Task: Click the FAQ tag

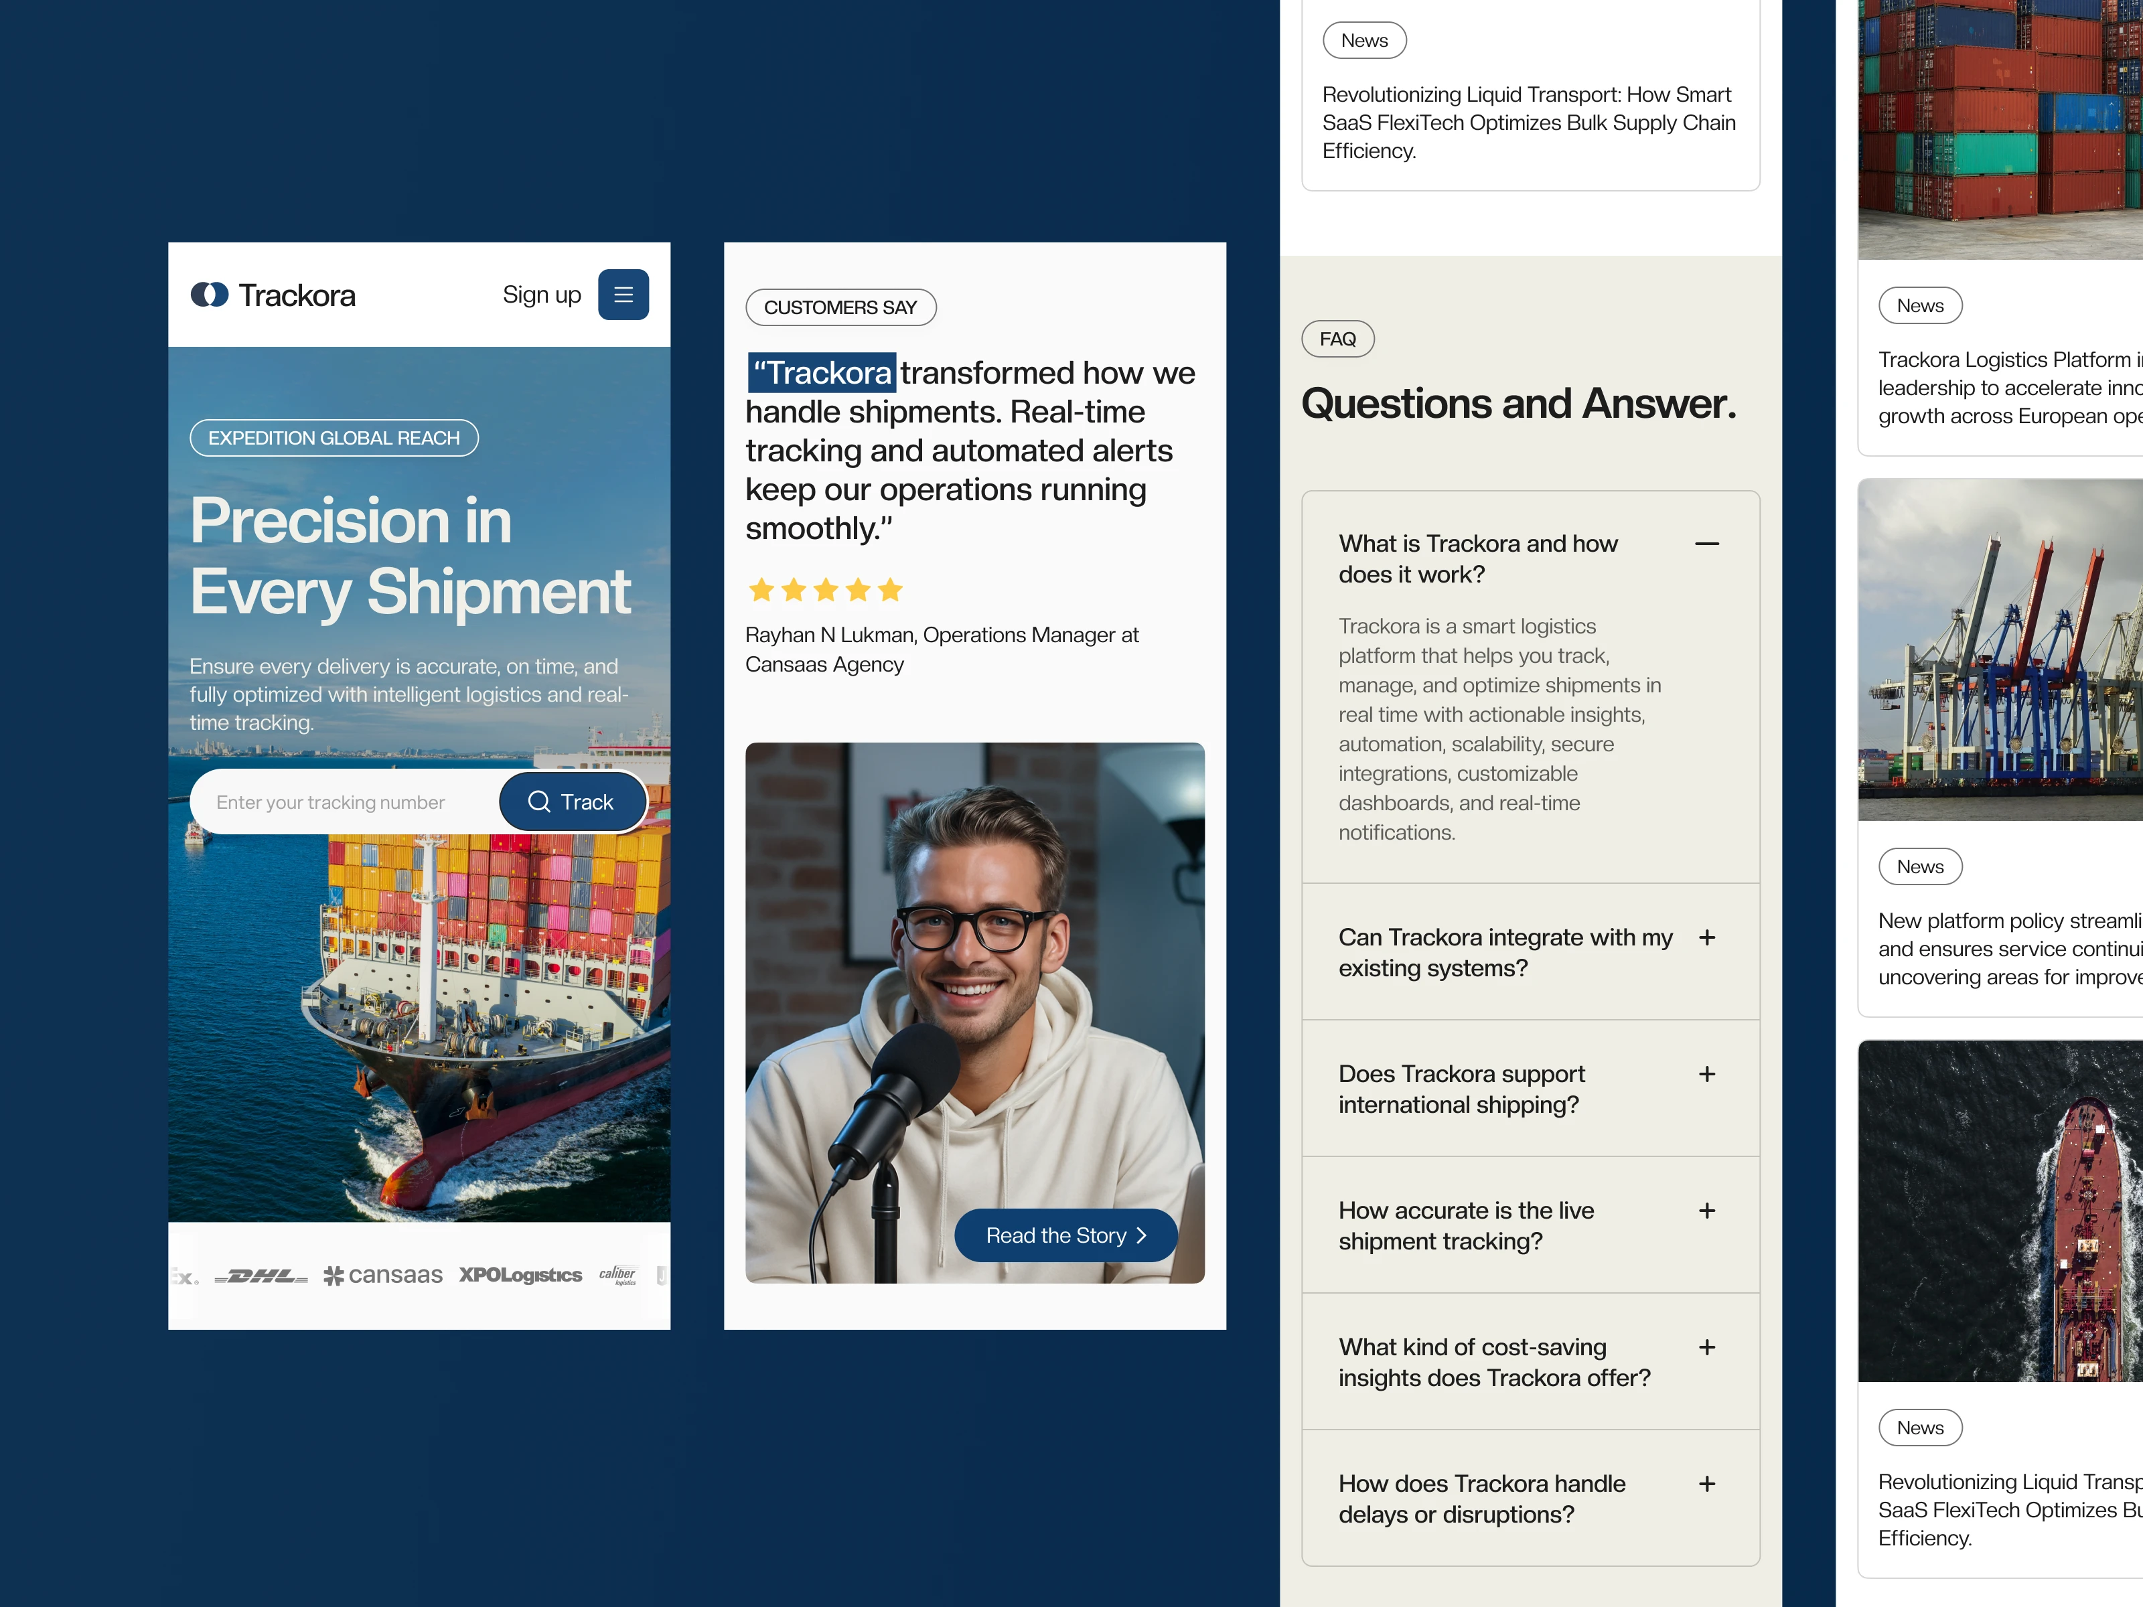Action: click(x=1338, y=339)
